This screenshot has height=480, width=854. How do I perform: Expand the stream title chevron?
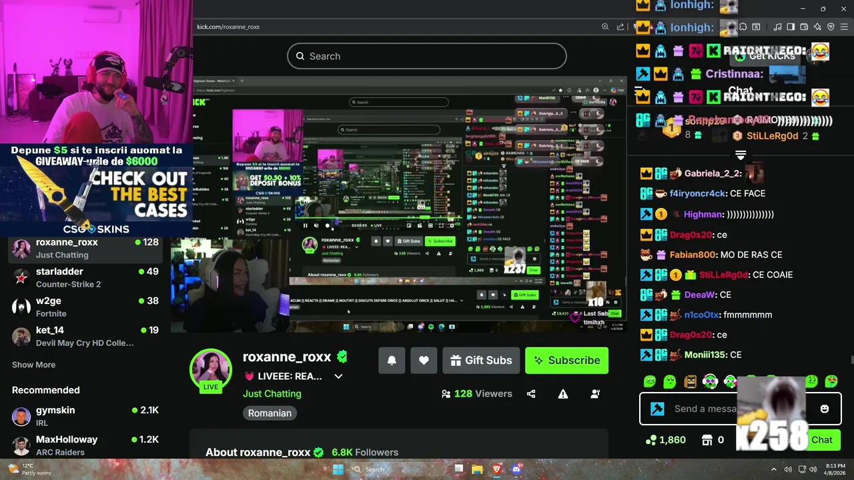click(338, 377)
